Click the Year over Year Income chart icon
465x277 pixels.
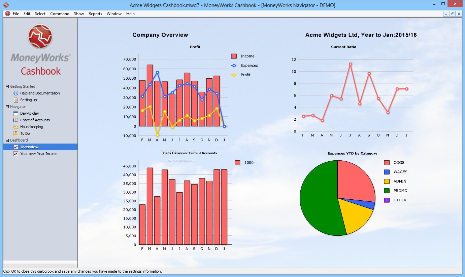click(x=16, y=154)
